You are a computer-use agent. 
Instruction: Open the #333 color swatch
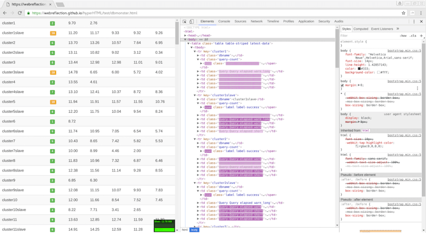(x=359, y=69)
